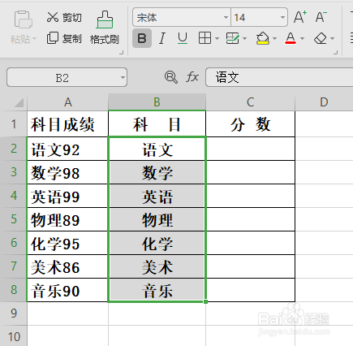Click the fill handle at selection corner
353x346 pixels.
point(206,301)
